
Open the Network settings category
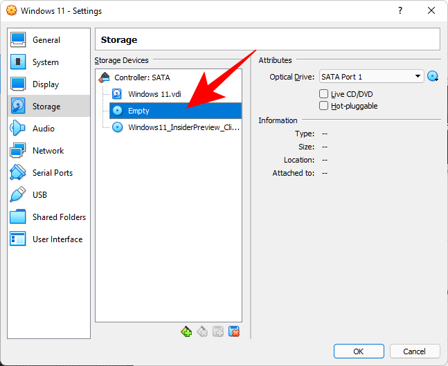pos(47,151)
